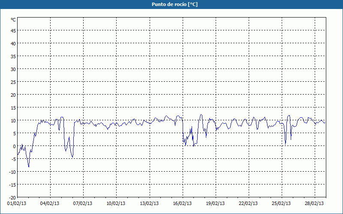The height and width of the screenshot is (214, 343).
Task: Click the date label 28/02/13
Action: point(314,204)
